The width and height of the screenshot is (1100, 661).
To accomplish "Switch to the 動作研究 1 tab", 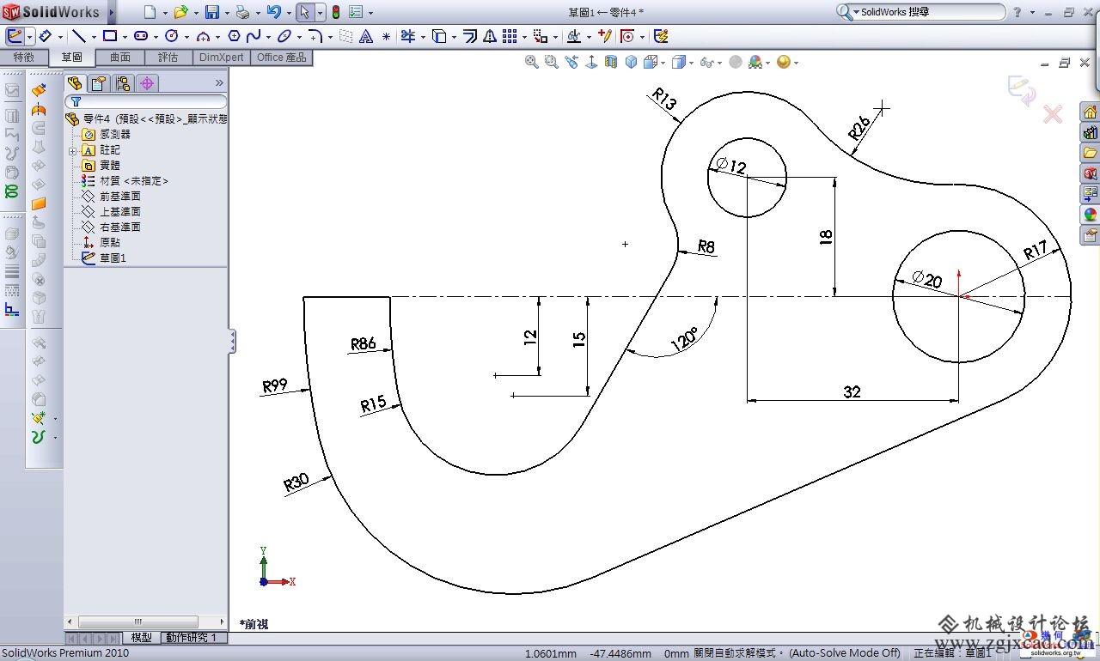I will [194, 638].
